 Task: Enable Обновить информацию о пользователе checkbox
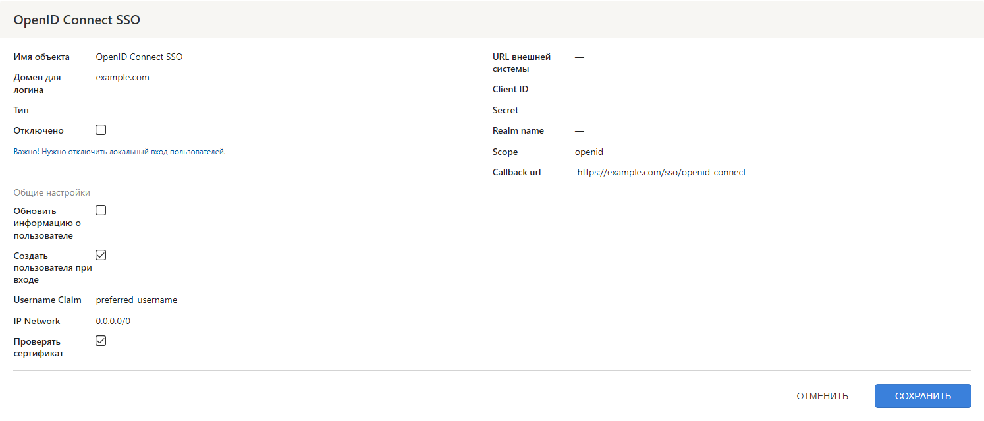click(101, 210)
